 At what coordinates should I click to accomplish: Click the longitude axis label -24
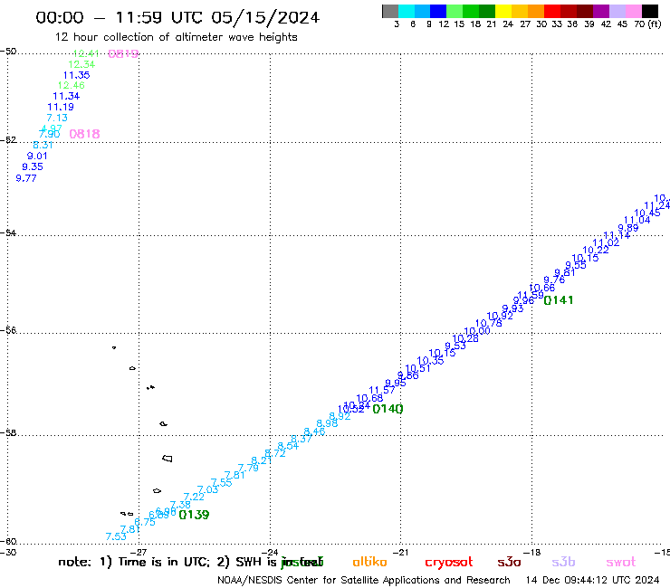coord(270,553)
